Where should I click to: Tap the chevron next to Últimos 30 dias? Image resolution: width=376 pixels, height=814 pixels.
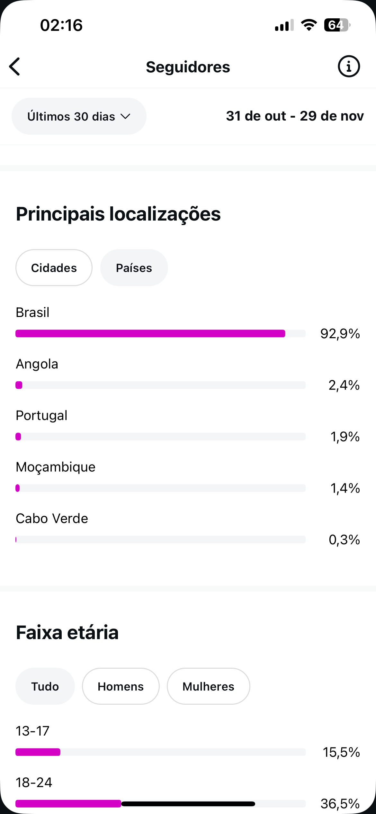125,116
